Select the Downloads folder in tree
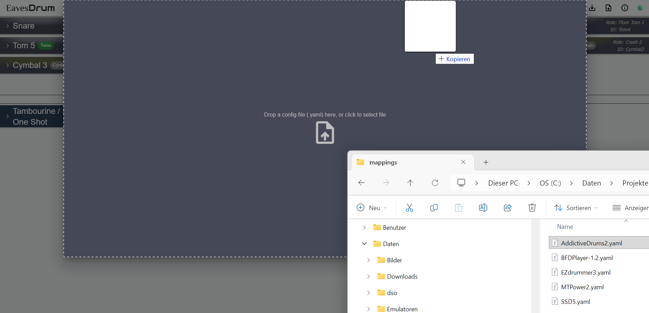Image resolution: width=649 pixels, height=313 pixels. [x=402, y=276]
